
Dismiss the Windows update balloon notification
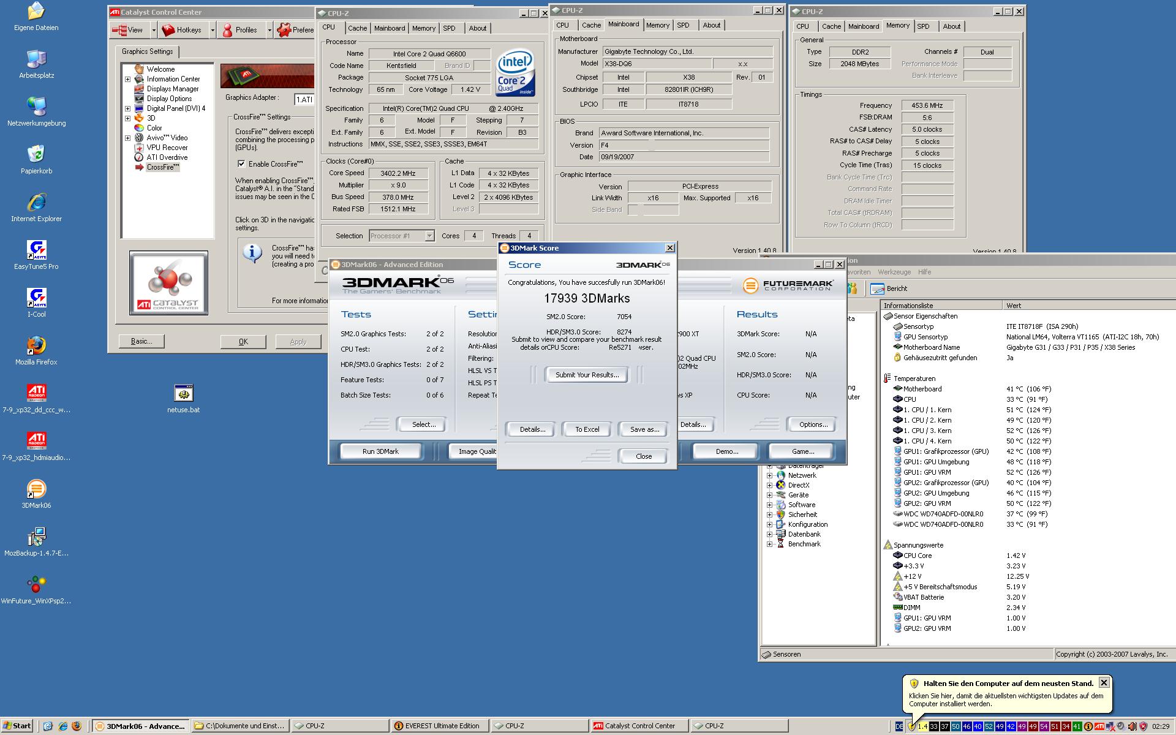point(1104,682)
